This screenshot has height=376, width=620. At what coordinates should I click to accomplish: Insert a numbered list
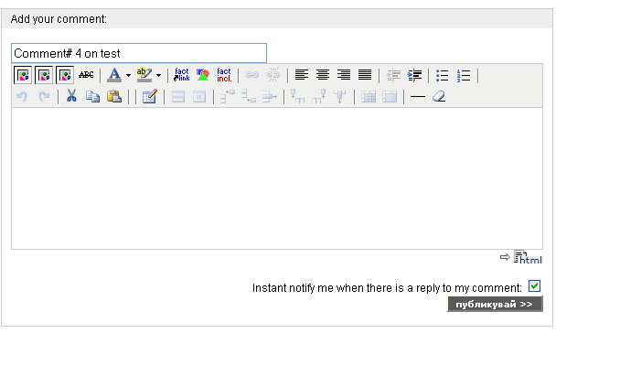pos(464,75)
